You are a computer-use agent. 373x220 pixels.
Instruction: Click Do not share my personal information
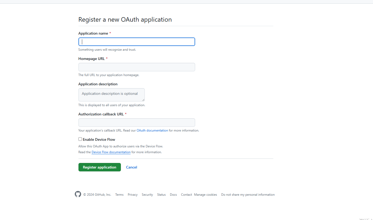[x=248, y=194]
